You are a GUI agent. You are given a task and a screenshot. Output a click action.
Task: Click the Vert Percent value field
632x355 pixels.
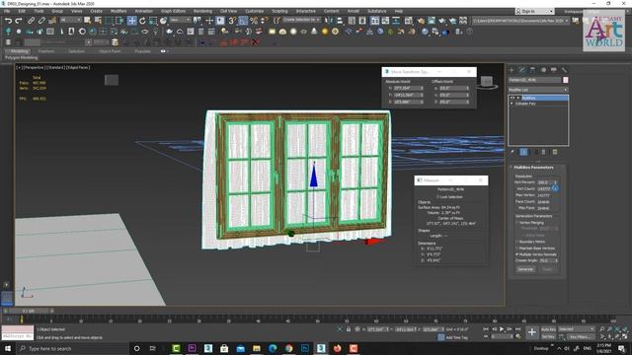(x=544, y=182)
